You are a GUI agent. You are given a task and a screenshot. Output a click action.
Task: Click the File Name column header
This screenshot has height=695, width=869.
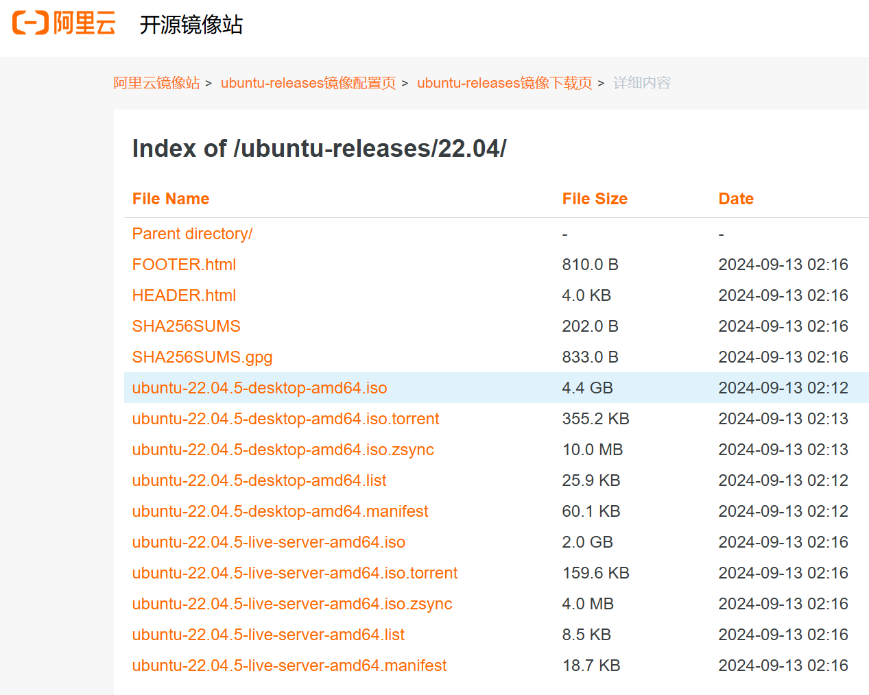point(171,199)
